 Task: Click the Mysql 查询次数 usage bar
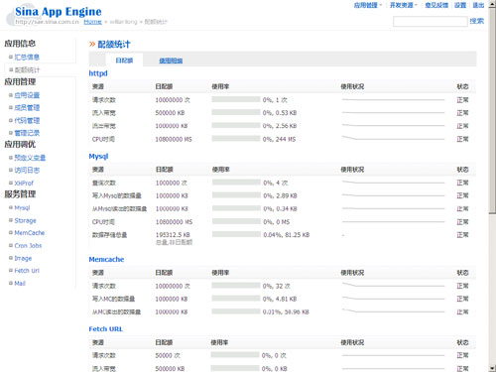pyautogui.click(x=236, y=183)
